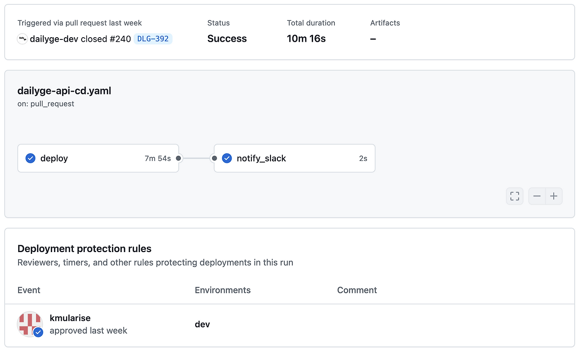Click the notify_slack success check icon
The image size is (580, 350).
pos(227,158)
